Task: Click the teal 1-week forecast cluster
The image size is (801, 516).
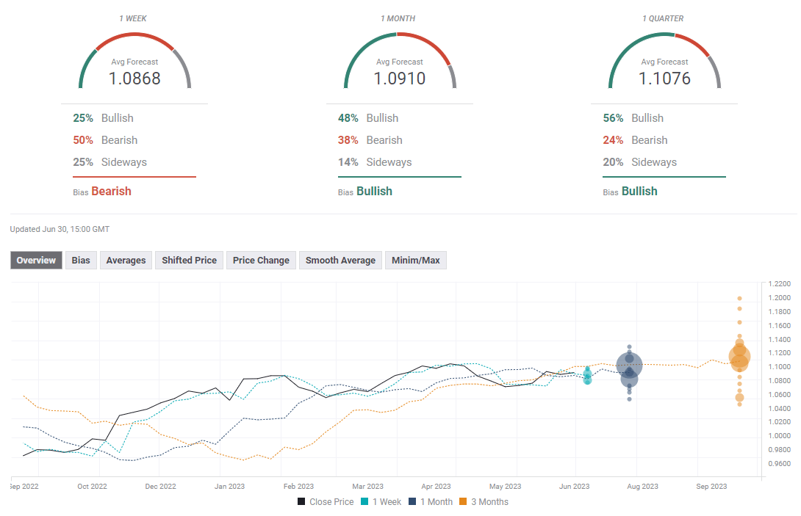Action: (x=587, y=376)
